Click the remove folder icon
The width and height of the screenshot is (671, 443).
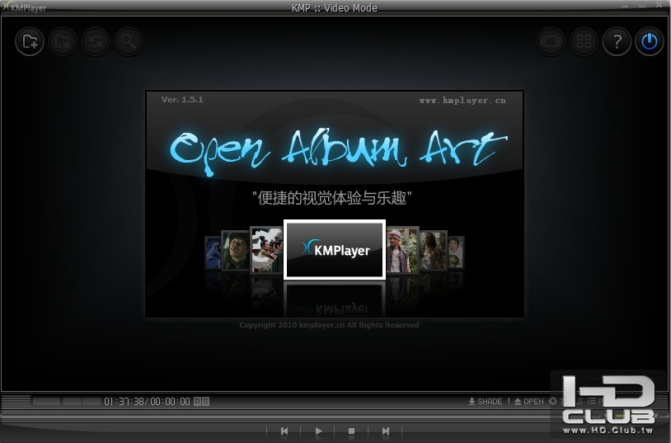click(x=63, y=41)
